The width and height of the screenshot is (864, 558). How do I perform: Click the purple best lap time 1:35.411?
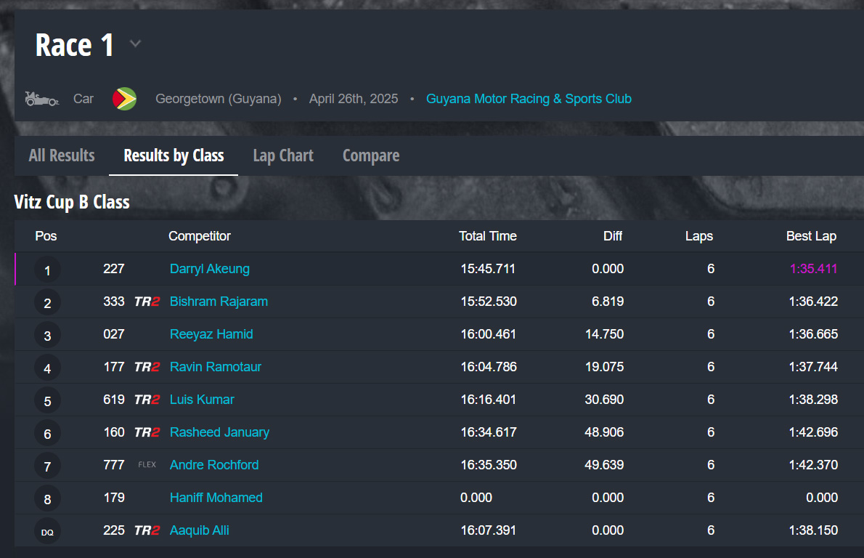813,269
